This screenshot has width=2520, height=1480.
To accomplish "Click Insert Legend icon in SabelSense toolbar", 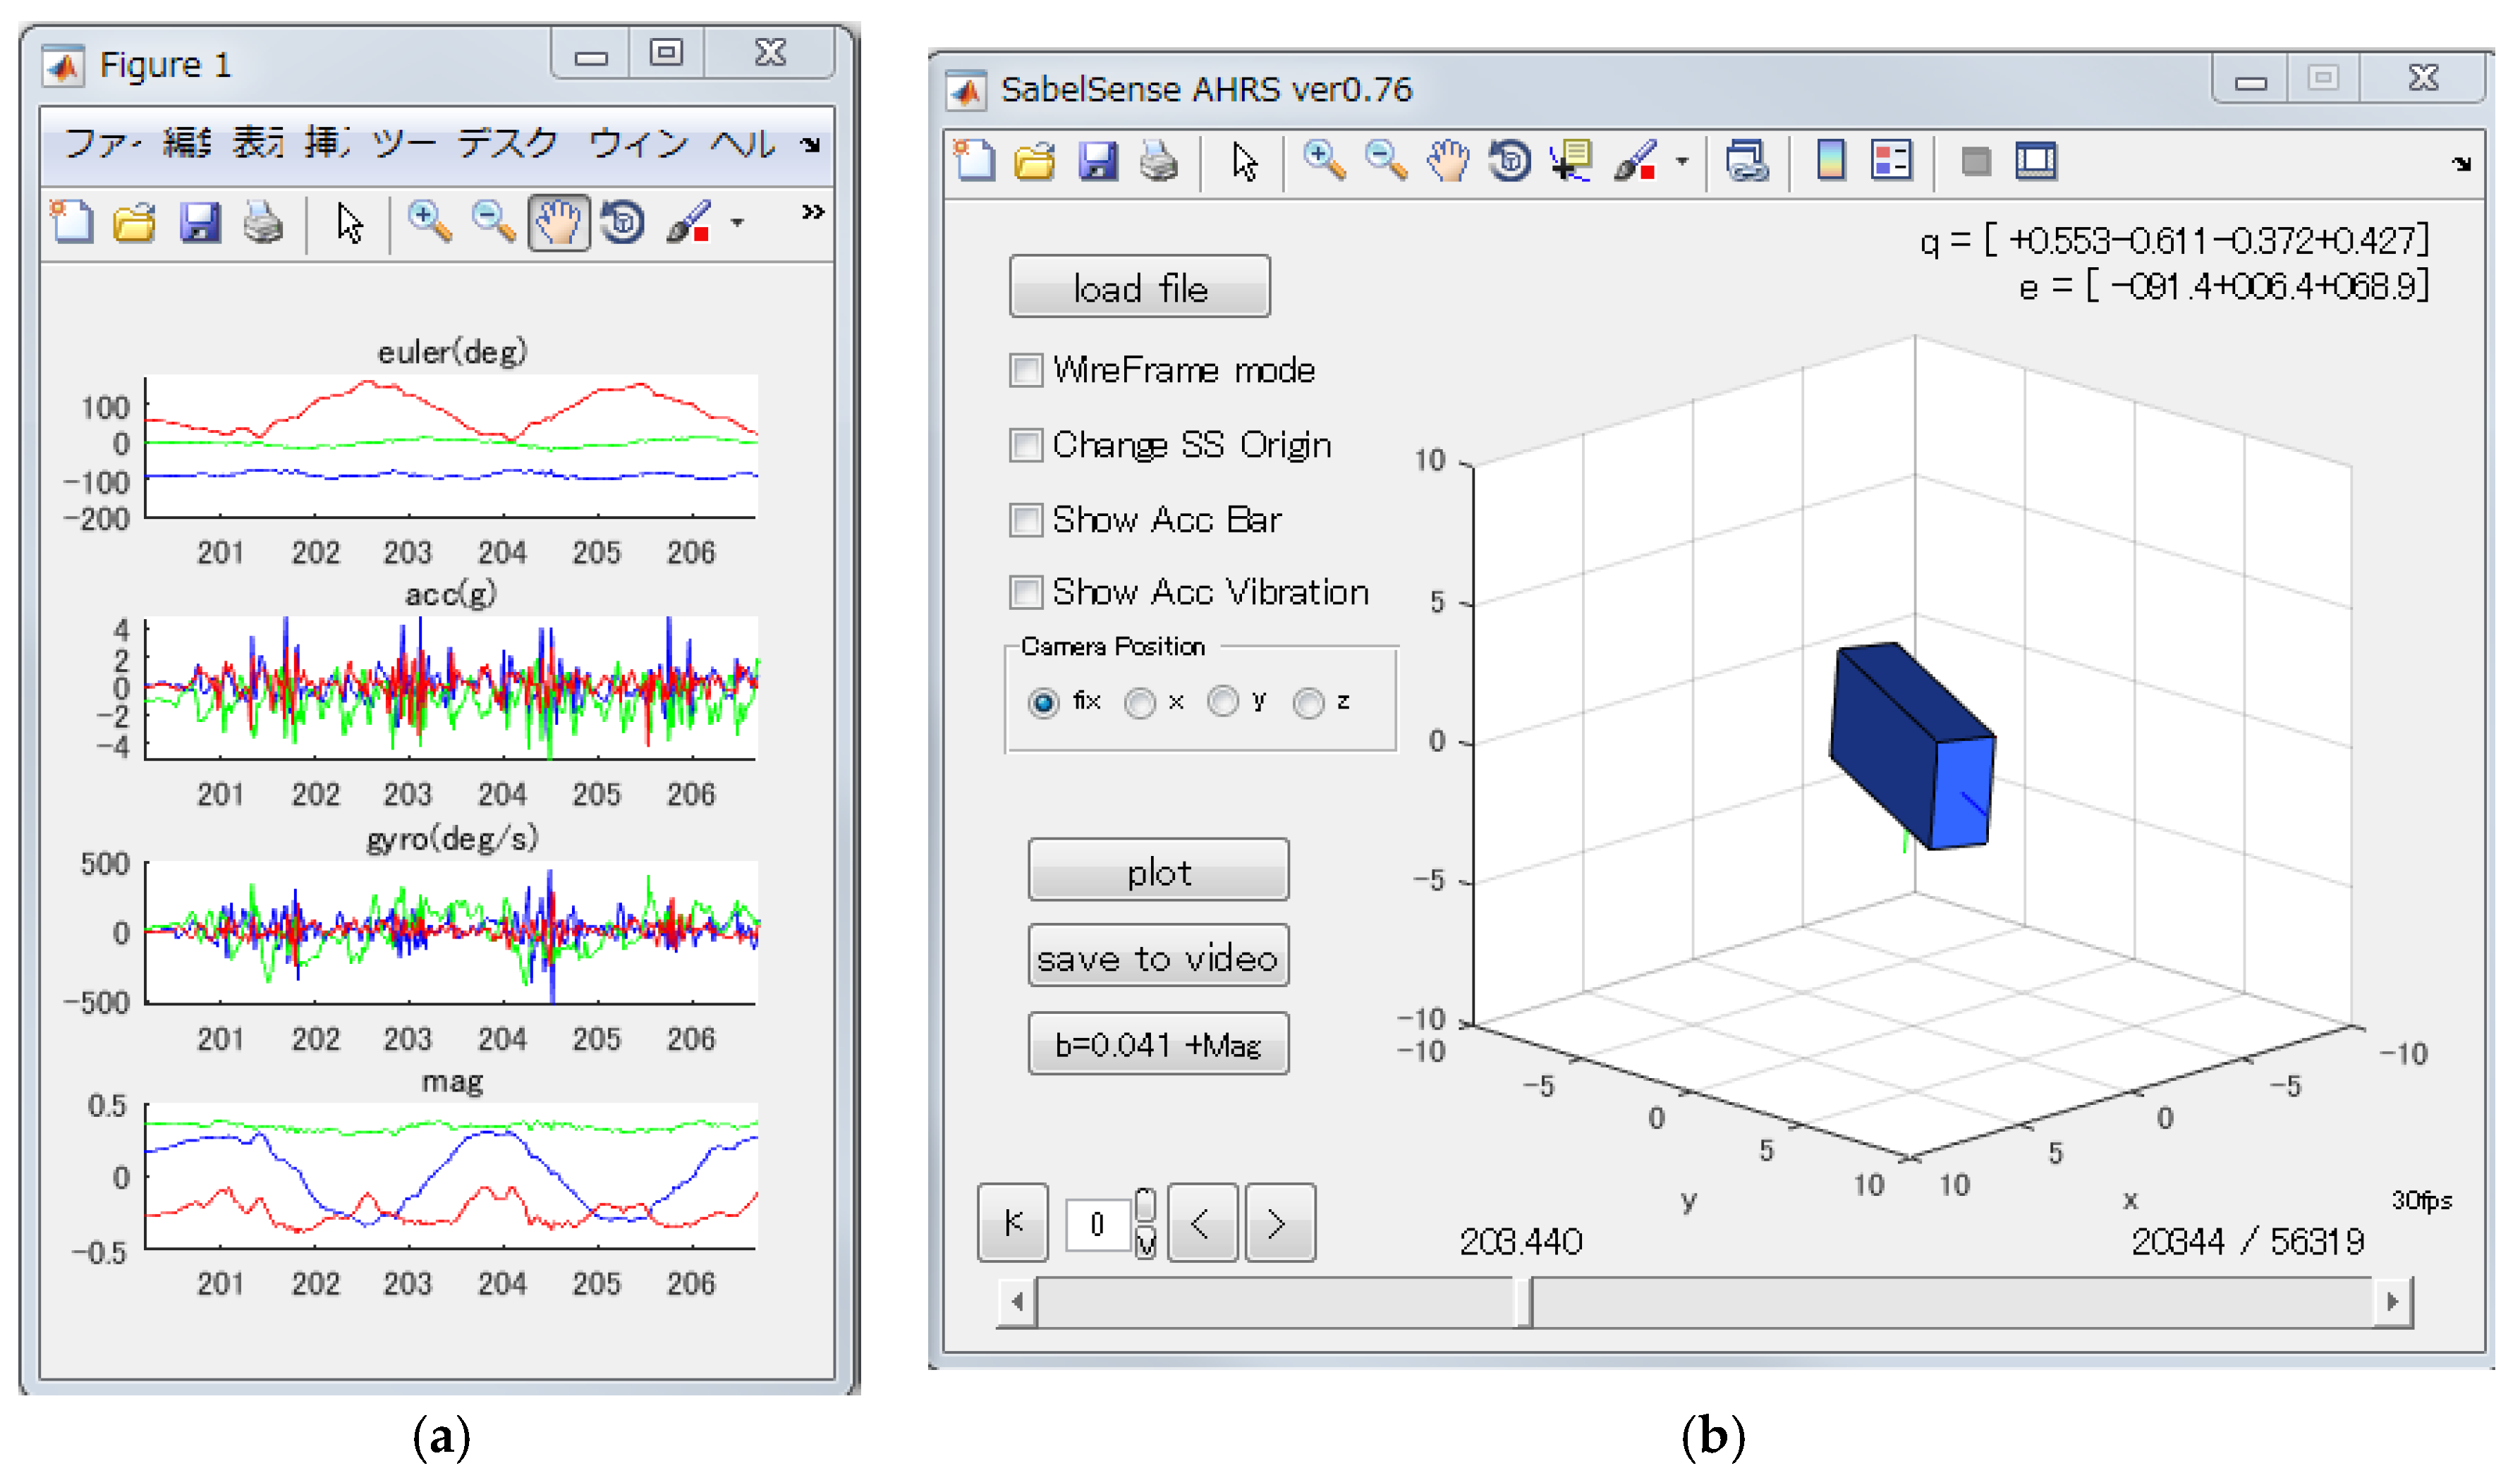I will point(1890,161).
